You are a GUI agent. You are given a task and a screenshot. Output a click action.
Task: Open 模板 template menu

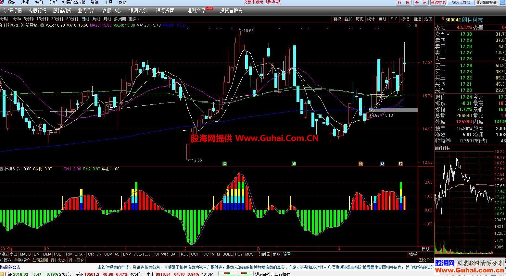(413, 254)
